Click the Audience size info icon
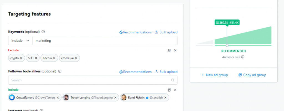This screenshot has width=284, height=111. [x=243, y=57]
